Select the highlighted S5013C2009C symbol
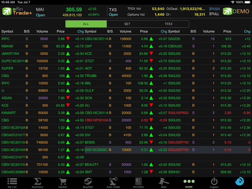252x189 pixels. [96, 150]
